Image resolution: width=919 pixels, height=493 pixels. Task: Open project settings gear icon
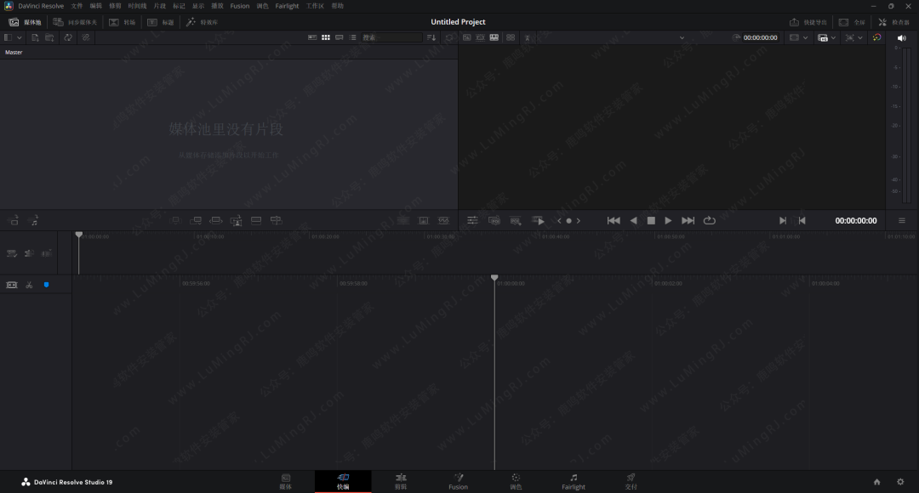[900, 482]
